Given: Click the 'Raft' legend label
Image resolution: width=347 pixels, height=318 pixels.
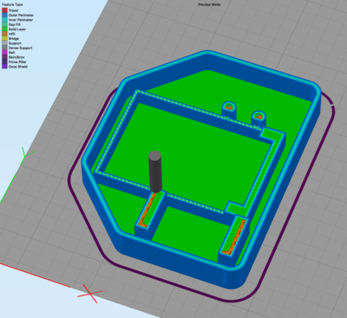Looking at the screenshot, I should pyautogui.click(x=12, y=53).
